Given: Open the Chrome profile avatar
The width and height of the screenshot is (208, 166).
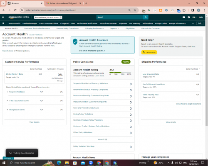Looking at the screenshot, I should point(198,10).
